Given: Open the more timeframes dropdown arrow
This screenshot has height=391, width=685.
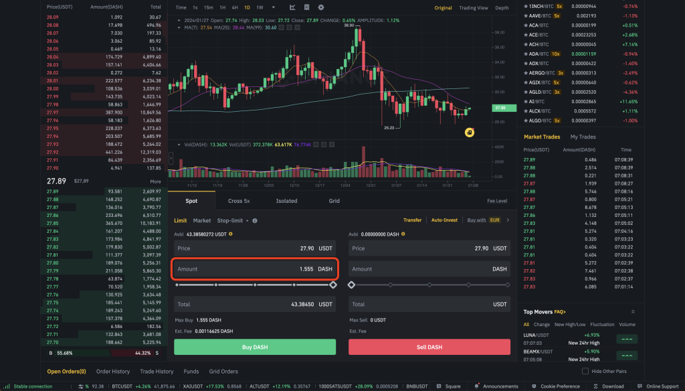Looking at the screenshot, I should pyautogui.click(x=274, y=7).
